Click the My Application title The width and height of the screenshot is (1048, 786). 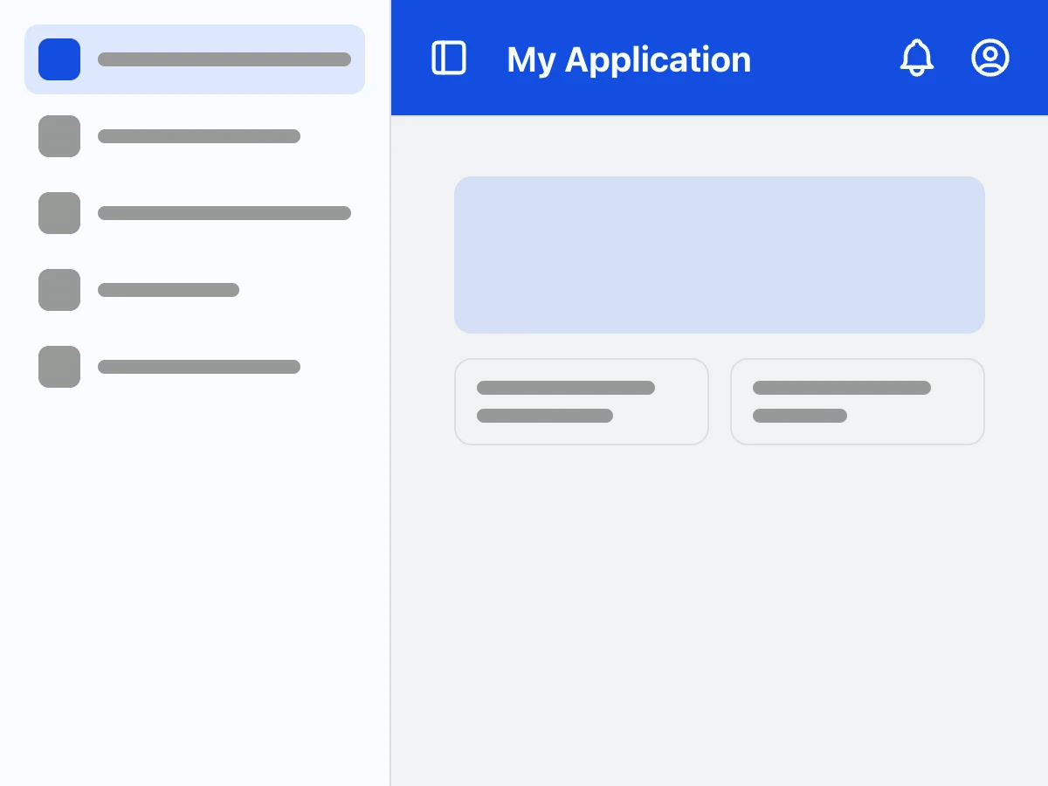[x=629, y=59]
